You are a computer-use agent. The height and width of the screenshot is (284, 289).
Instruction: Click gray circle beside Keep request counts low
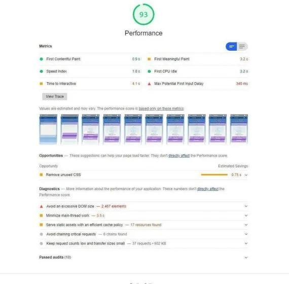tap(41, 243)
